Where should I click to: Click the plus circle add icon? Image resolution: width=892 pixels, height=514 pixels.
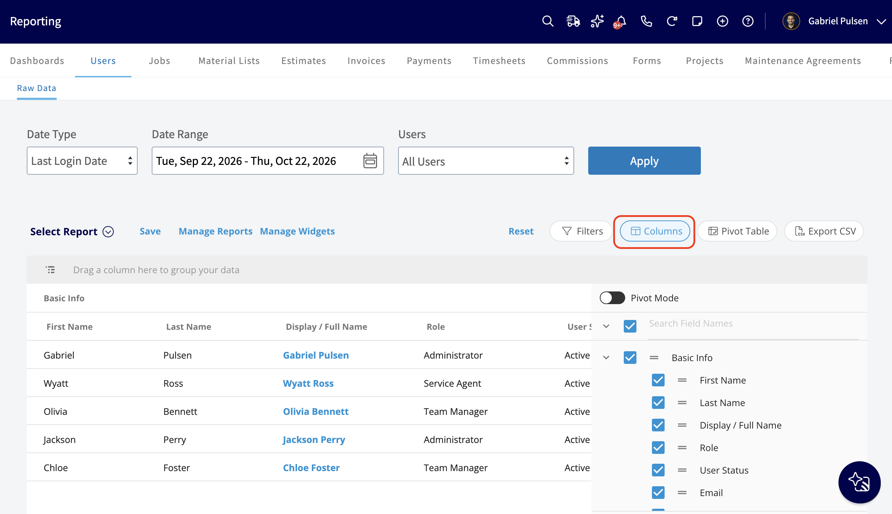click(x=722, y=21)
